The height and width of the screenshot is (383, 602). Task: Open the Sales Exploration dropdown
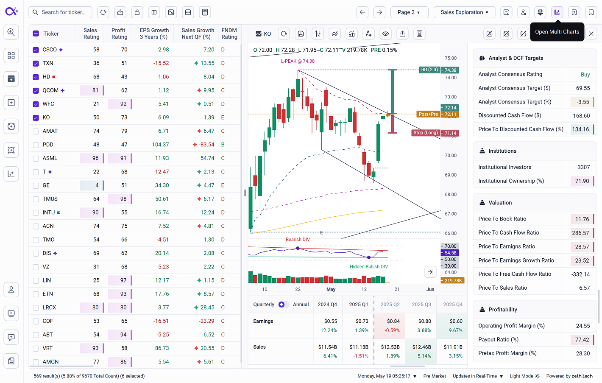click(465, 12)
